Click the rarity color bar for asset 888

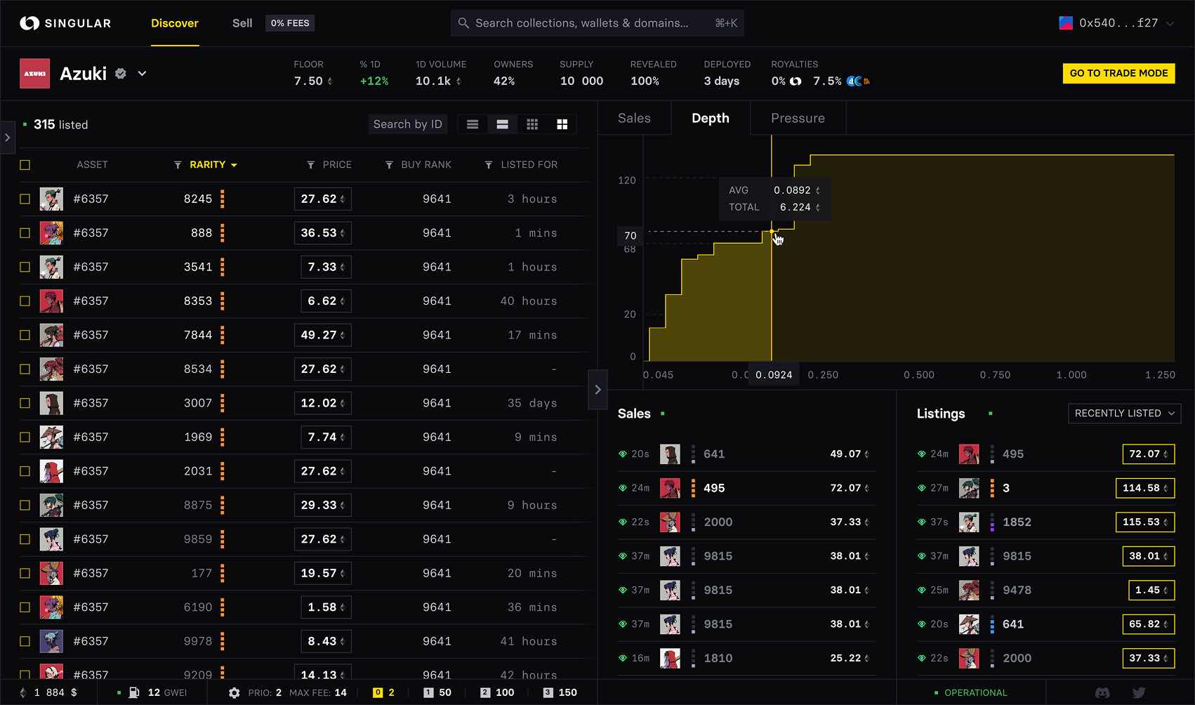click(x=223, y=233)
